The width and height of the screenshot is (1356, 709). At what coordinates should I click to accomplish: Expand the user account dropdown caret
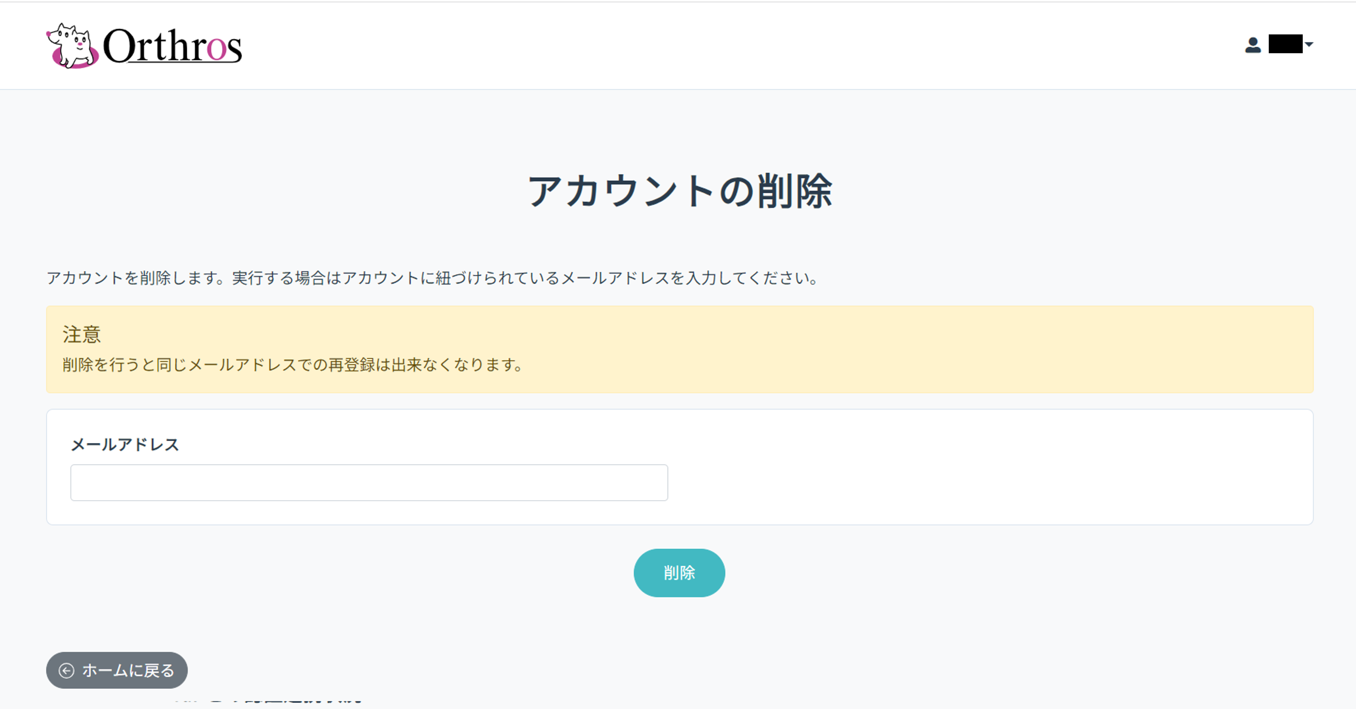click(1310, 45)
